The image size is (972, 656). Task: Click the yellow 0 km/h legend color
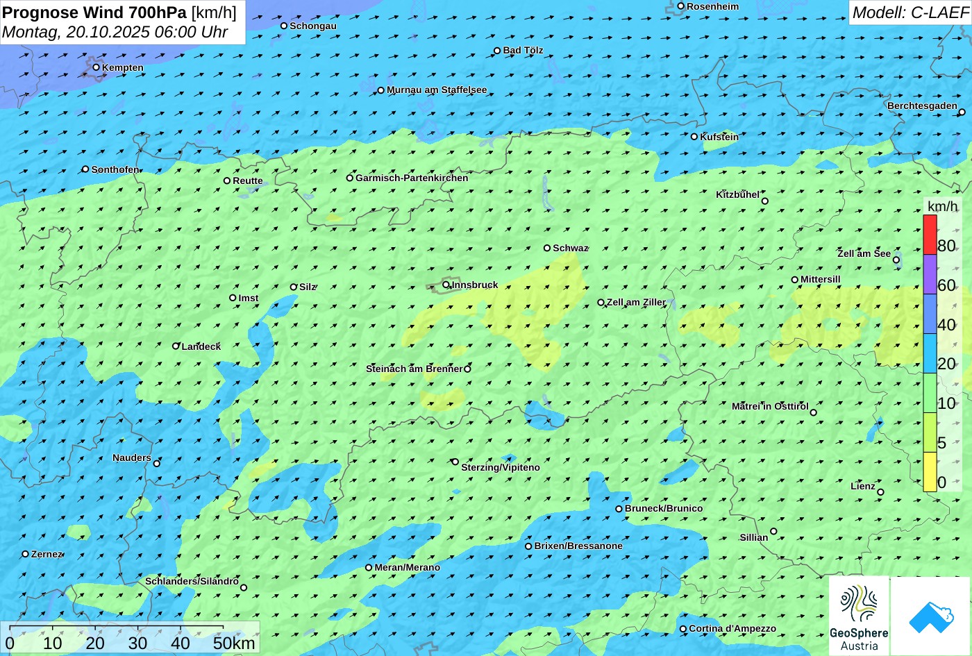(x=930, y=472)
